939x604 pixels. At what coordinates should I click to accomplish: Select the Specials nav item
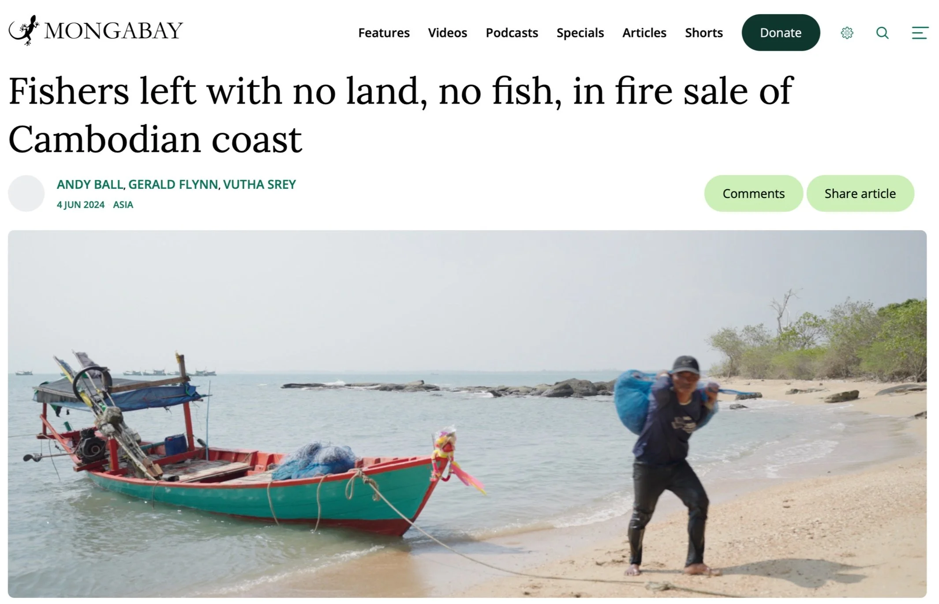click(x=580, y=33)
